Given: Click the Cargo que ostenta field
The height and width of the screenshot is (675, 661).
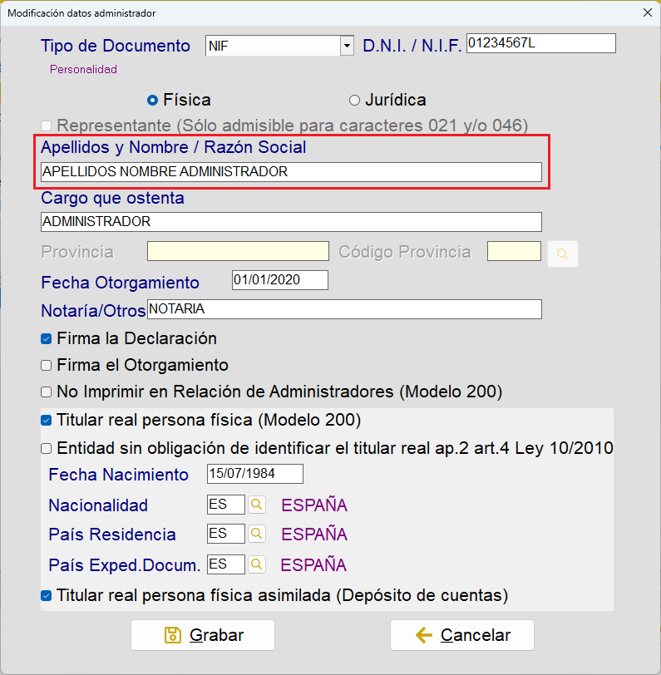Looking at the screenshot, I should [291, 222].
